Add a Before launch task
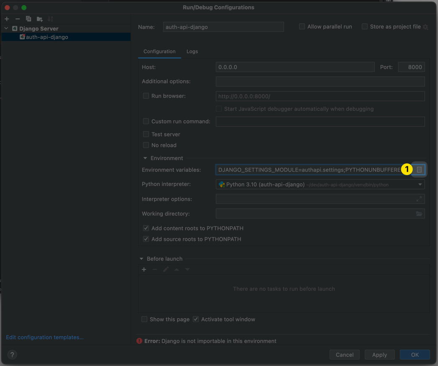The height and width of the screenshot is (366, 438). [x=144, y=269]
